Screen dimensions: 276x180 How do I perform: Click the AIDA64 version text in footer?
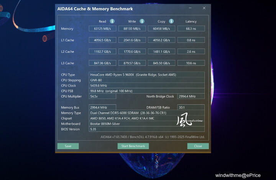tap(153, 137)
